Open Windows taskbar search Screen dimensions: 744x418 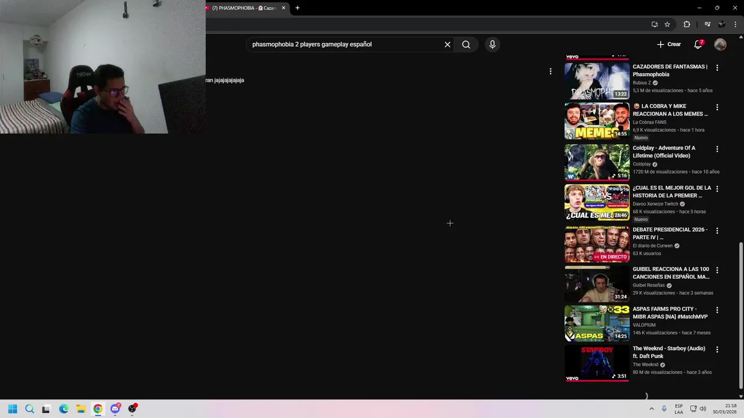click(30, 409)
